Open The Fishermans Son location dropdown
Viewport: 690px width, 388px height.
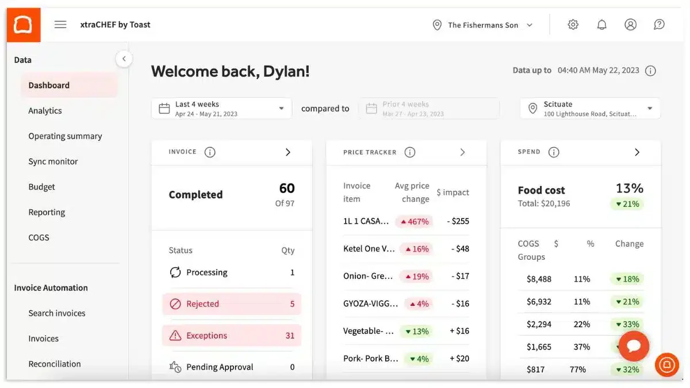coord(483,25)
